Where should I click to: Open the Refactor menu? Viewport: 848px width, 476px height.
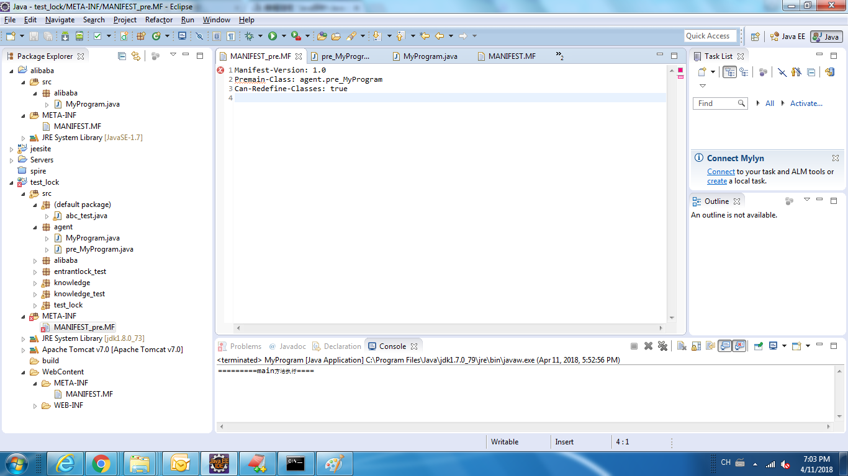click(159, 20)
